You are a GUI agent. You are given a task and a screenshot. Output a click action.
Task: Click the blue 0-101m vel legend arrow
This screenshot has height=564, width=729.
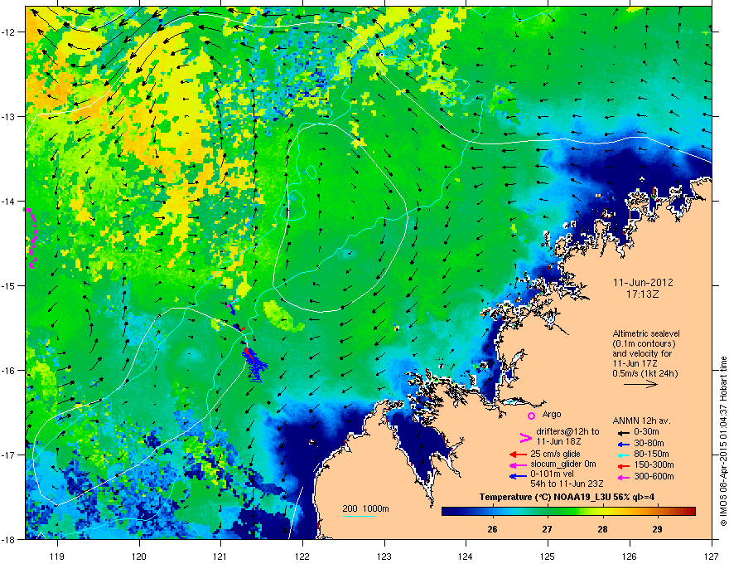518,476
